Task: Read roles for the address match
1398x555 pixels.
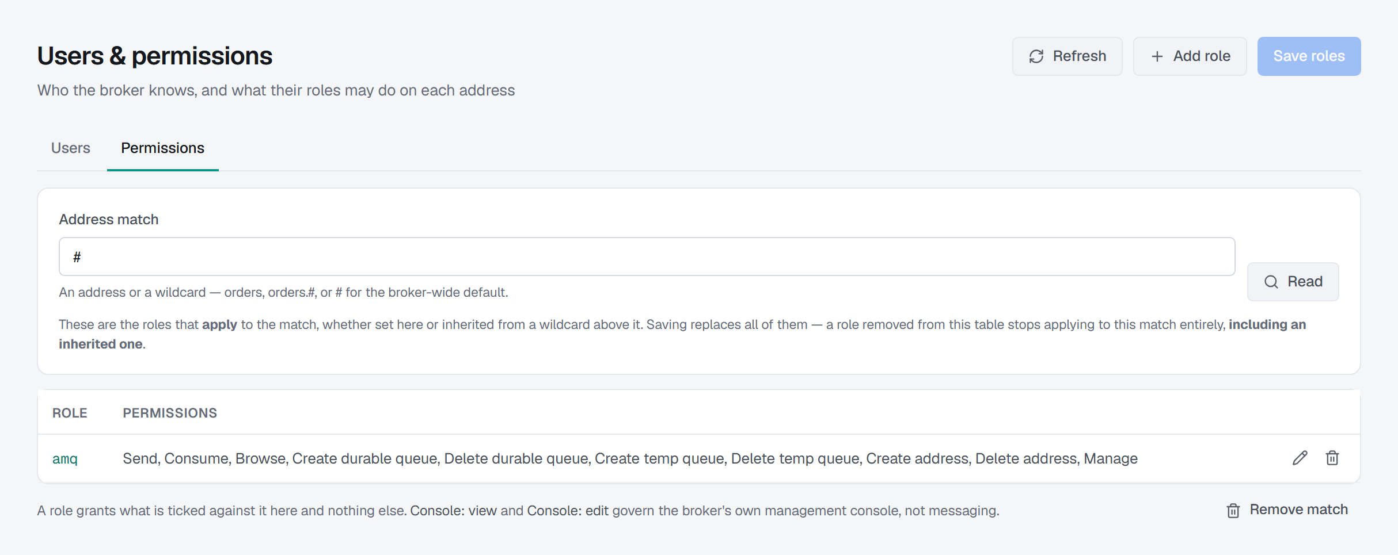Action: coord(1293,282)
